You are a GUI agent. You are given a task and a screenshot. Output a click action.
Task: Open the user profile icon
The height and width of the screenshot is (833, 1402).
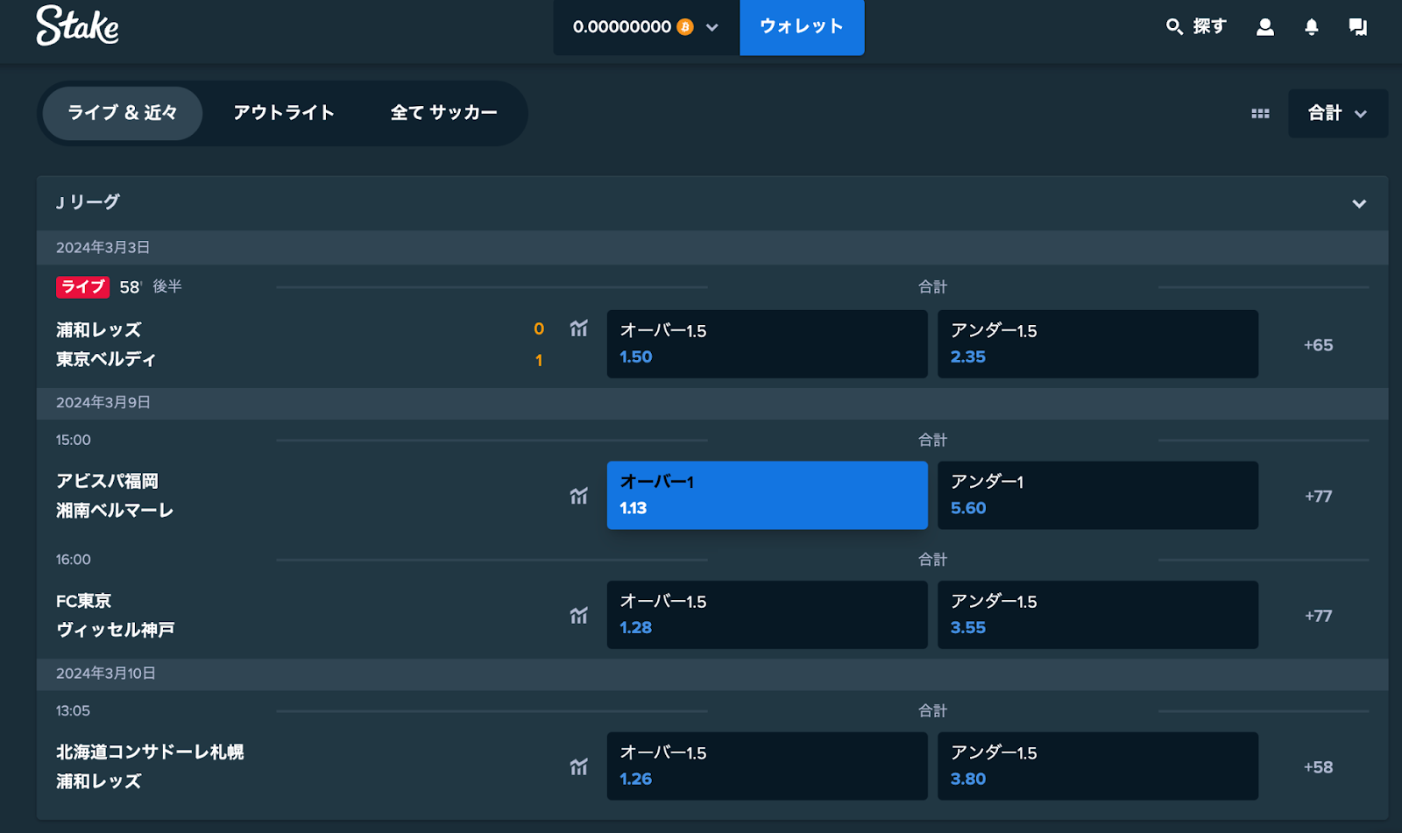click(x=1264, y=27)
